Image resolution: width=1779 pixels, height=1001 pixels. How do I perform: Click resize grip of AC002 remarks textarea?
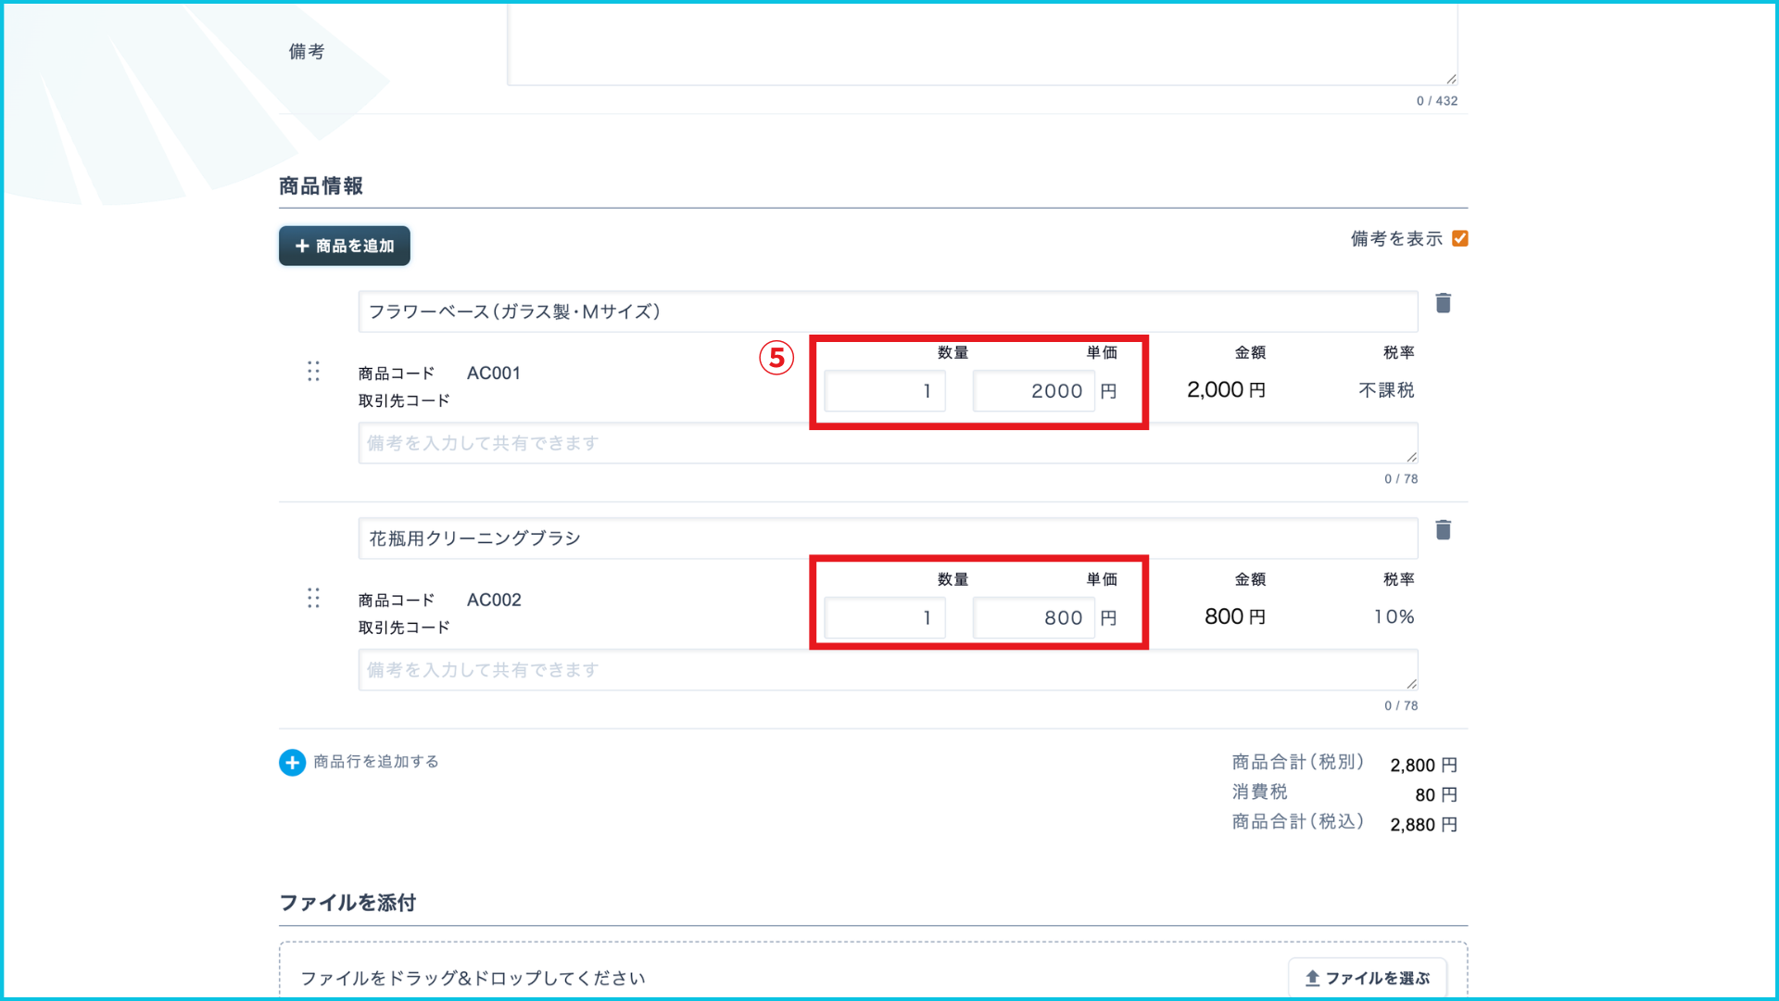1411,684
